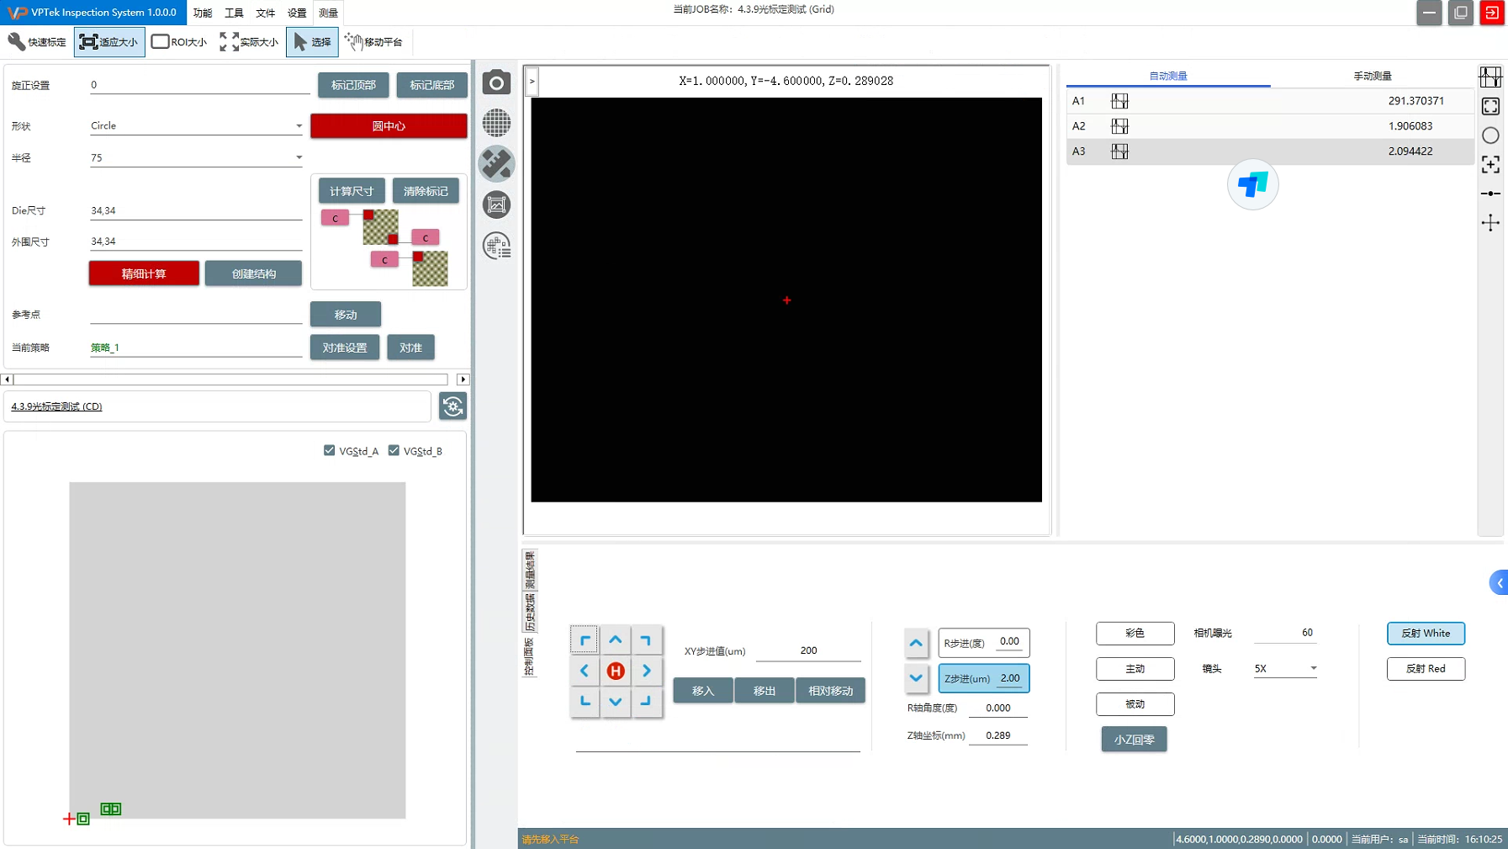
Task: Uncheck the VGStd_A checkbox
Action: pos(330,451)
